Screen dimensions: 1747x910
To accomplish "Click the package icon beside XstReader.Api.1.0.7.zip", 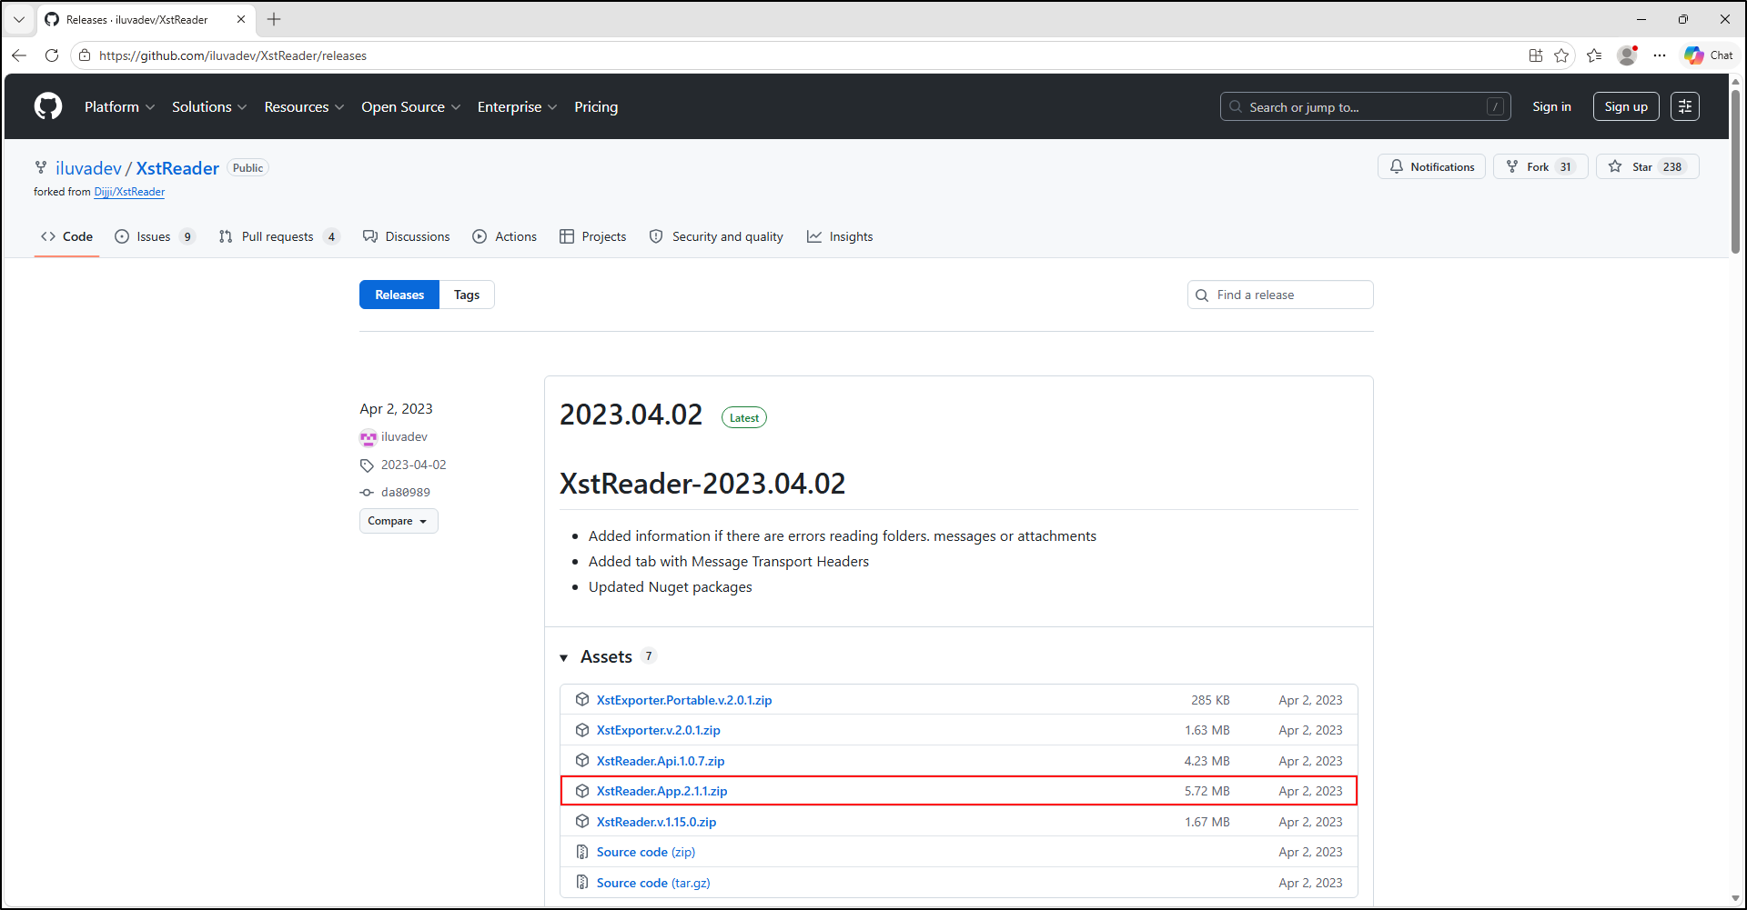I will (582, 761).
